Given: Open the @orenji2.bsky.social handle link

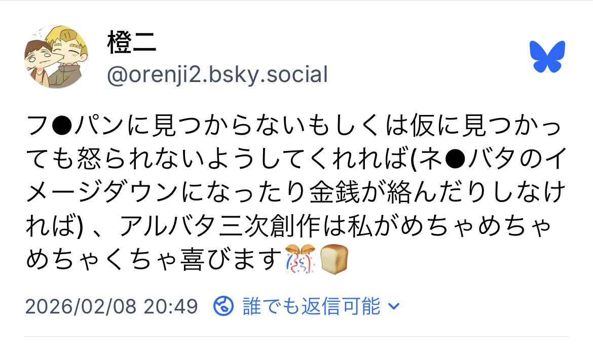Looking at the screenshot, I should point(217,75).
